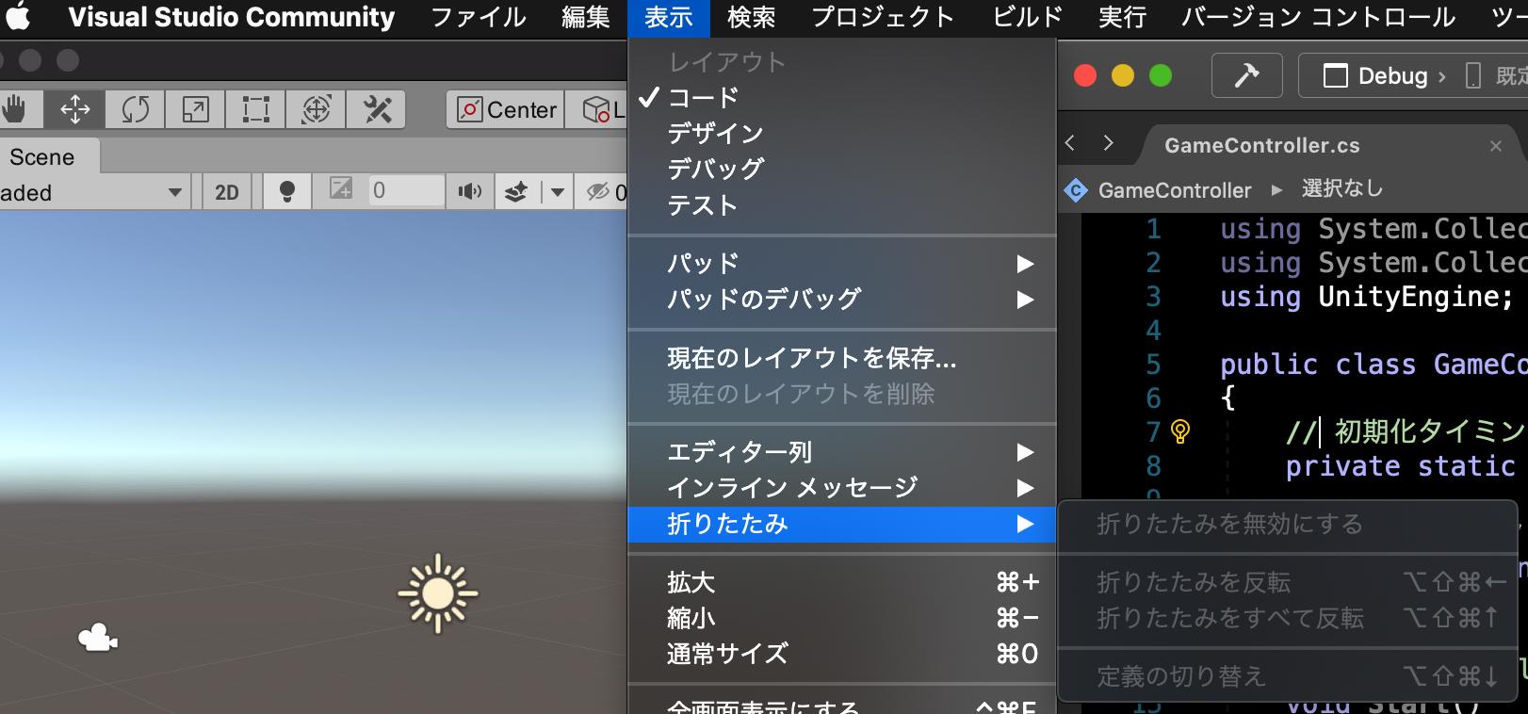
Task: Open Unity custom editor tools
Action: [x=377, y=109]
